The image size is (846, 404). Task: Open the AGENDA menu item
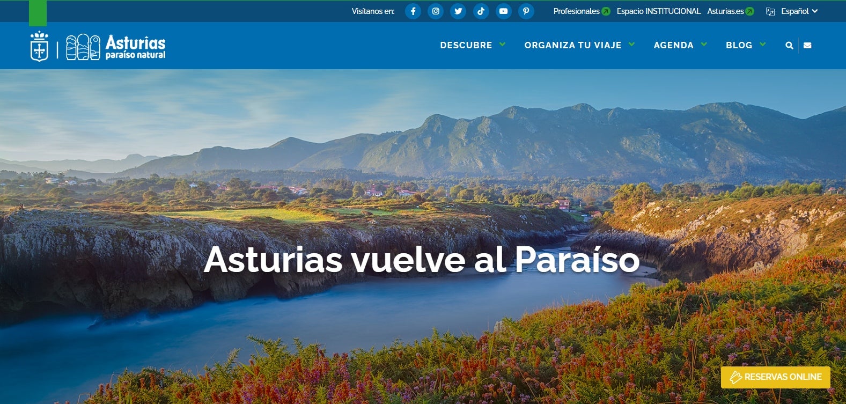(x=673, y=46)
